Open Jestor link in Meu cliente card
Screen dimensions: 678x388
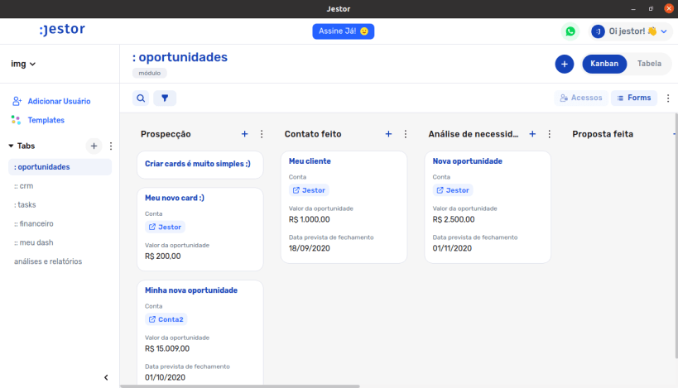pyautogui.click(x=309, y=190)
